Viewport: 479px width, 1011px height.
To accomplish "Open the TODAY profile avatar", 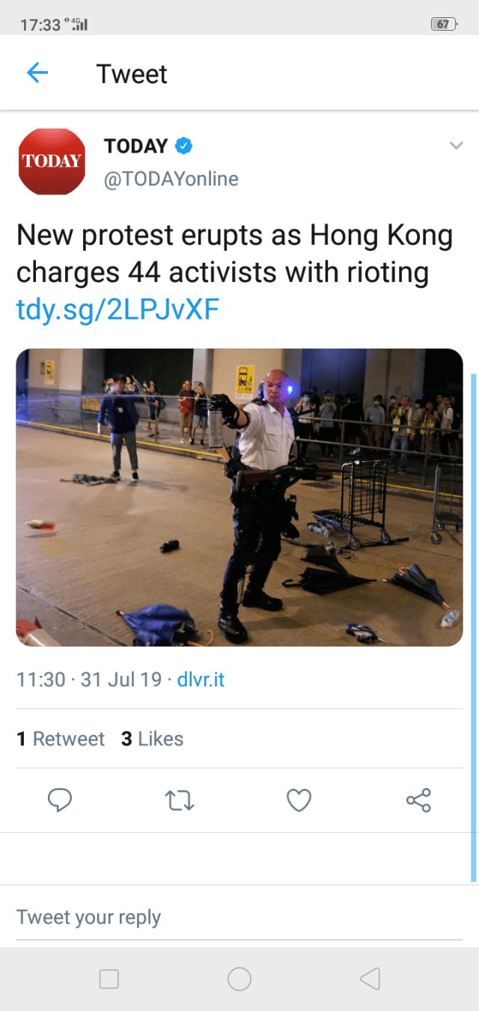I will click(x=52, y=162).
